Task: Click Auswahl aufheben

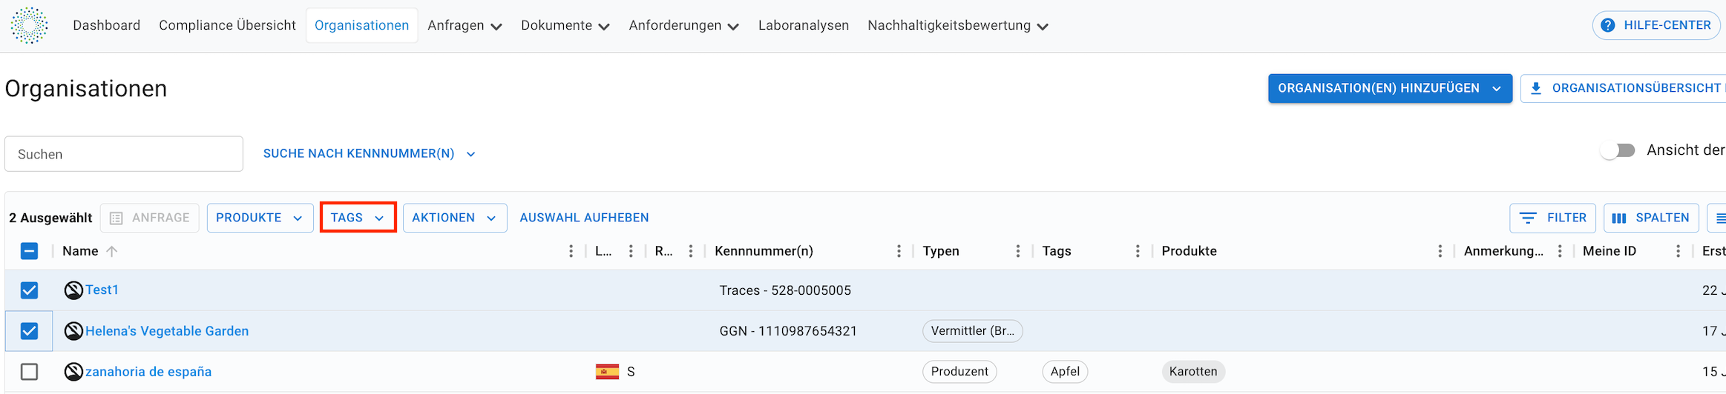Action: [584, 218]
